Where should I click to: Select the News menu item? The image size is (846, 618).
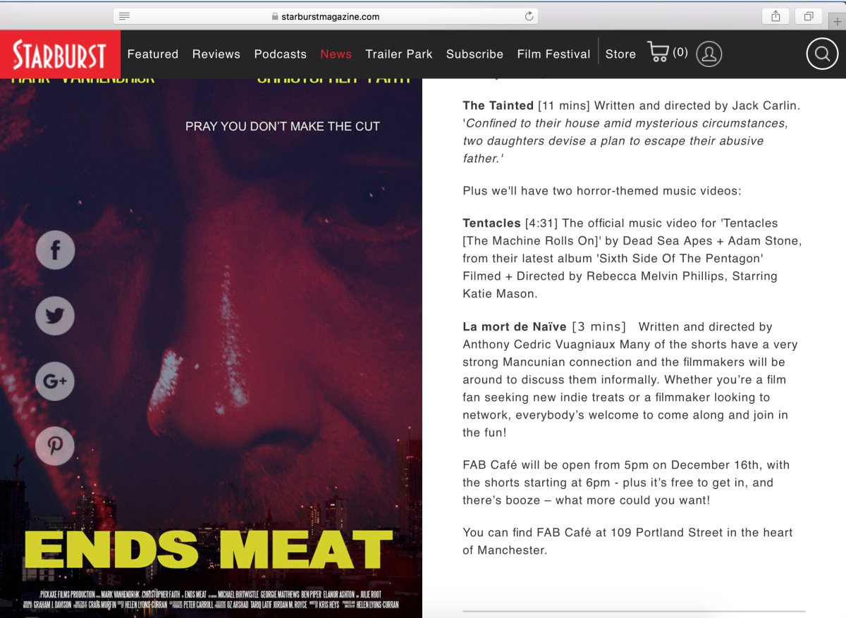point(336,54)
